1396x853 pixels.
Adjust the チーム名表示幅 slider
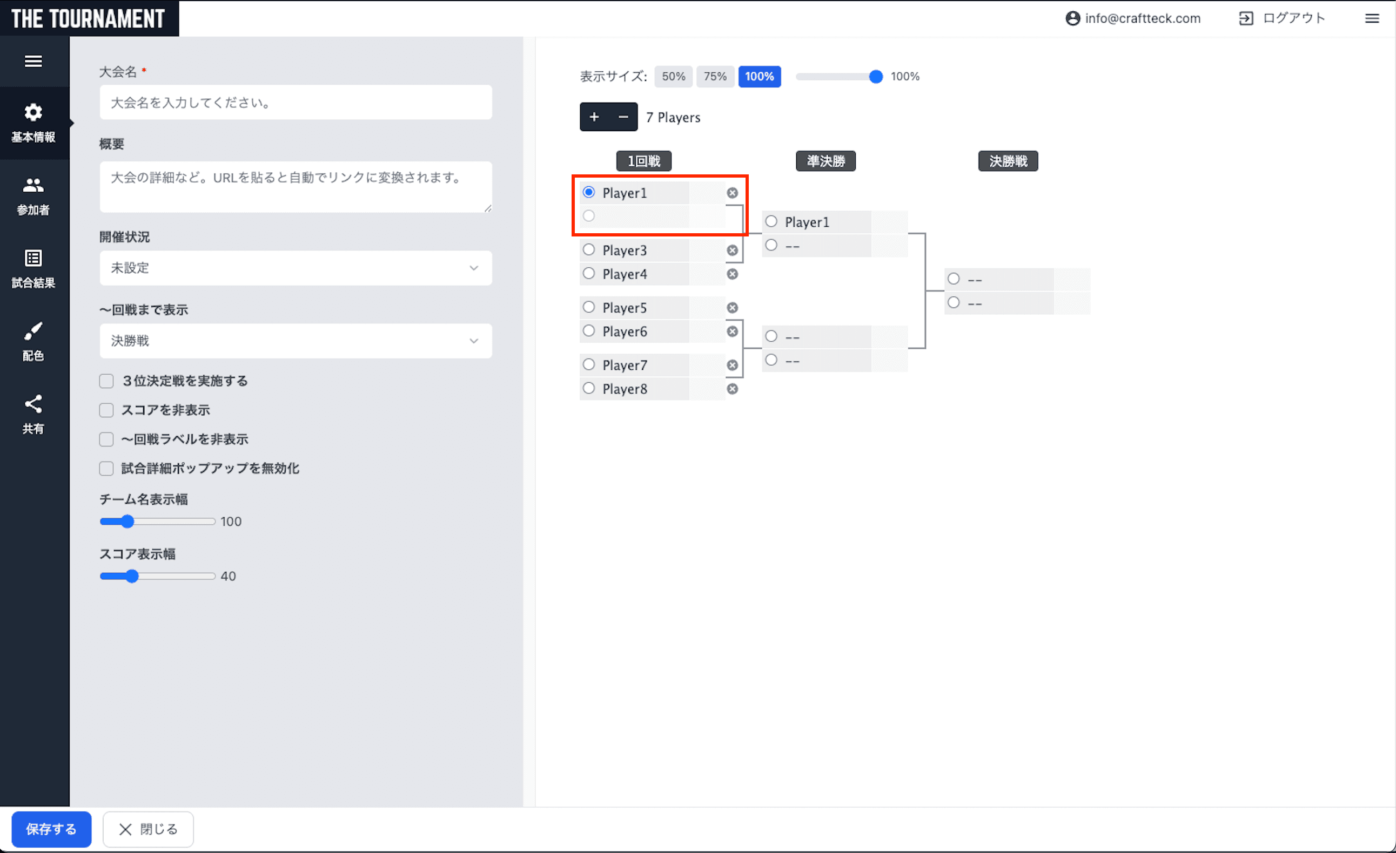coord(128,522)
